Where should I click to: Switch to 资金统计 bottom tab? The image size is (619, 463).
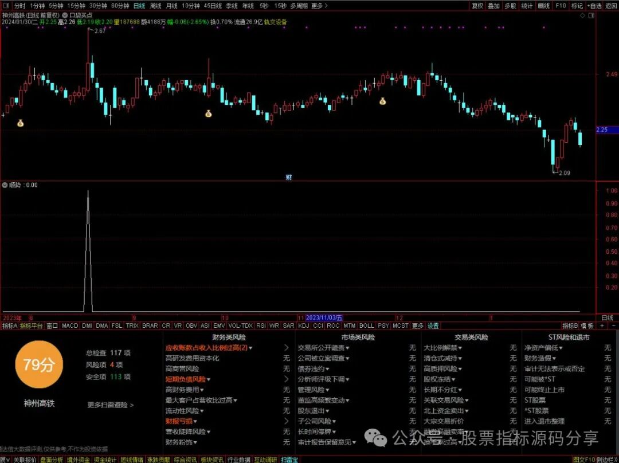tap(105, 460)
